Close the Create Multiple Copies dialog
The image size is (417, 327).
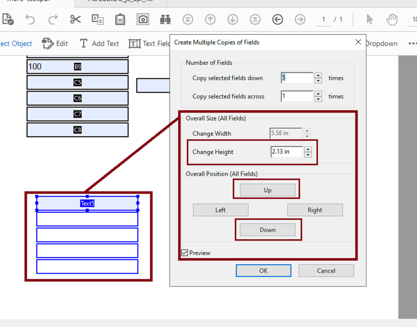click(x=358, y=42)
